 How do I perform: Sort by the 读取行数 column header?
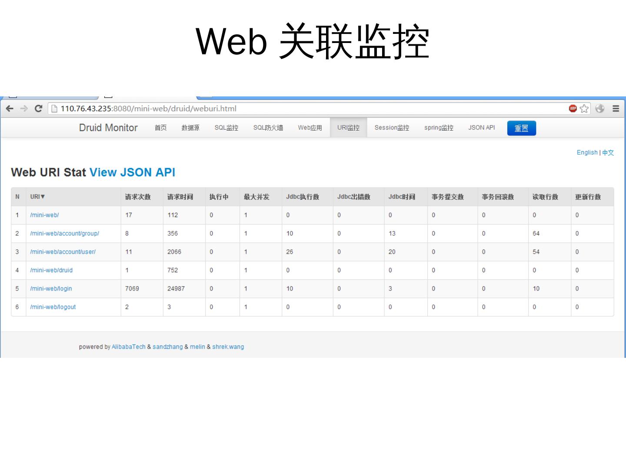click(550, 197)
